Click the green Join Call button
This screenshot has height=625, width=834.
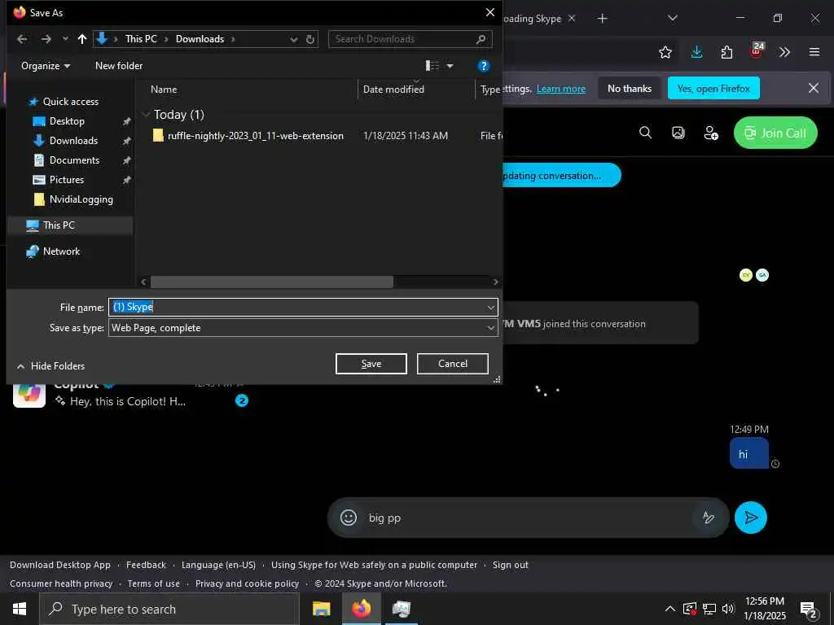[775, 133]
